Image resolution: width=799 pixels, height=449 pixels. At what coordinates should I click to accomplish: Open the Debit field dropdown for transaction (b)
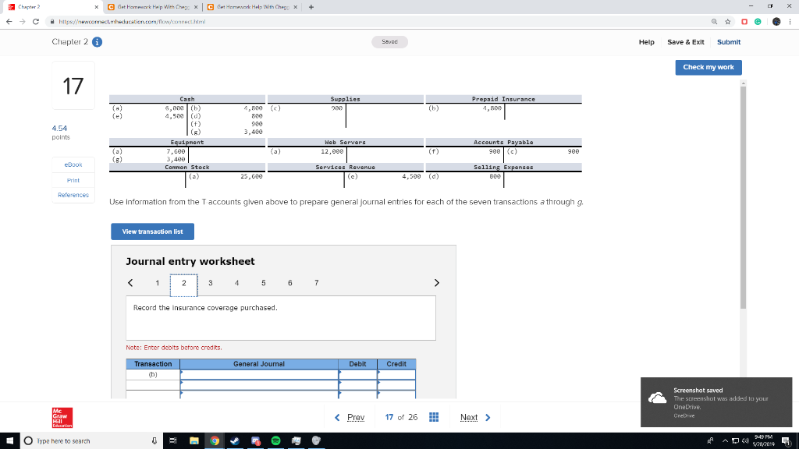coord(340,373)
